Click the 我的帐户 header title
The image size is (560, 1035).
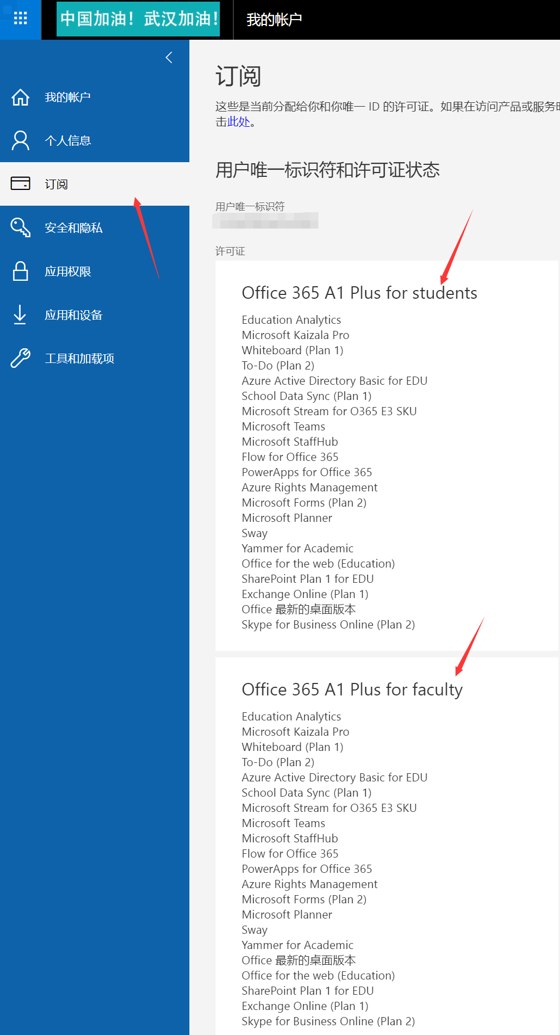tap(274, 20)
